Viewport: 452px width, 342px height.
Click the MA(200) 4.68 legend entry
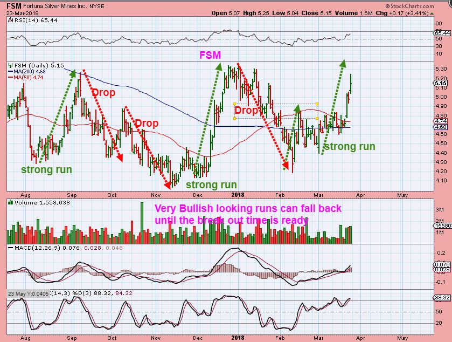coord(30,72)
